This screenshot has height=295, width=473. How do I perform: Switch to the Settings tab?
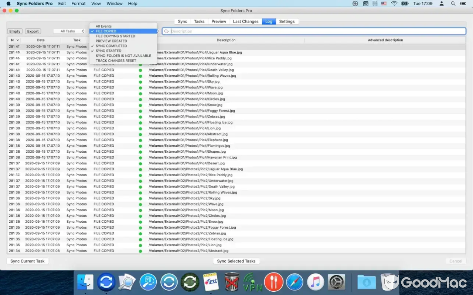(x=287, y=21)
